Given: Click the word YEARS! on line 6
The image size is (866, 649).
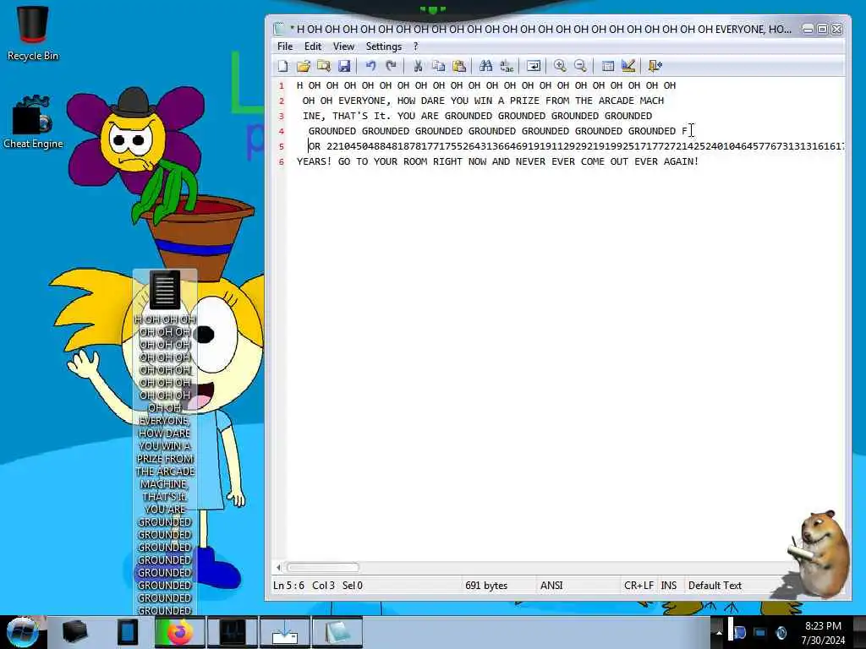Looking at the screenshot, I should pyautogui.click(x=315, y=161).
